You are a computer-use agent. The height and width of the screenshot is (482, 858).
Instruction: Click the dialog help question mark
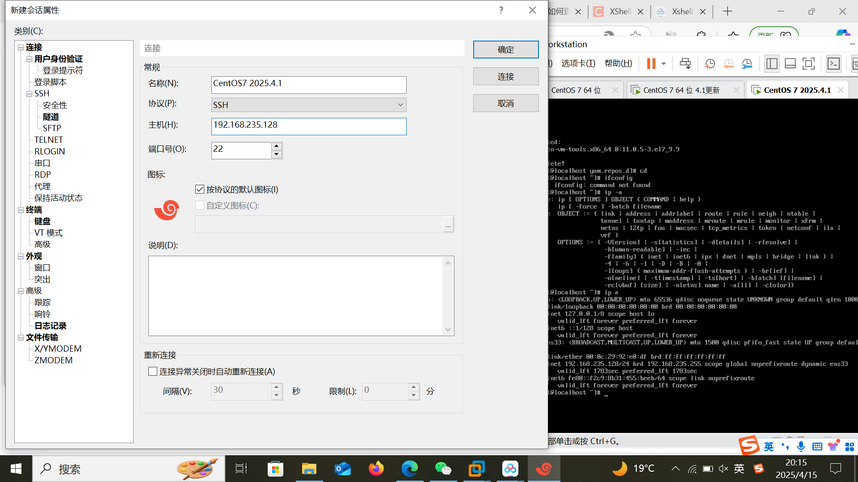(501, 10)
